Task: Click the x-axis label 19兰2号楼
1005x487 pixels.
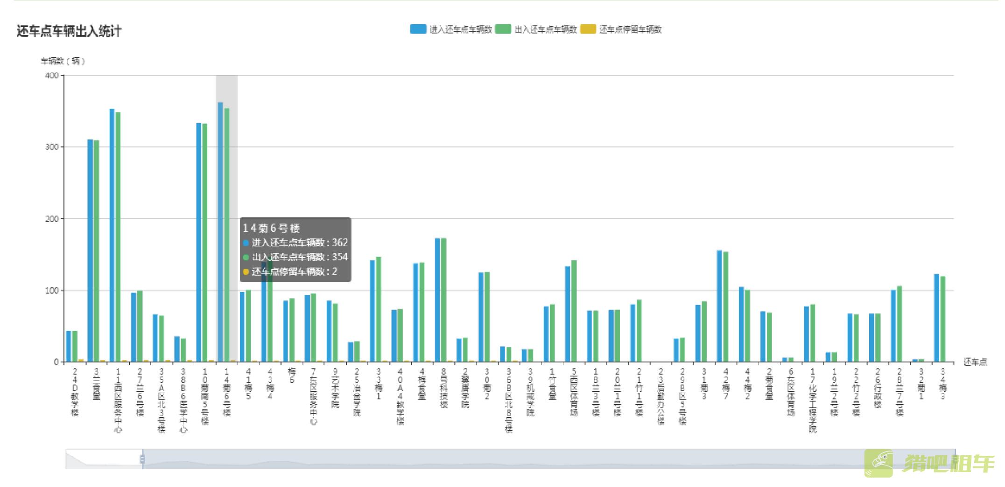Action: click(834, 392)
